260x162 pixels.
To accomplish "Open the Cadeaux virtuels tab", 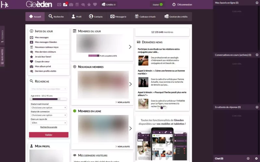I will tap(145, 17).
